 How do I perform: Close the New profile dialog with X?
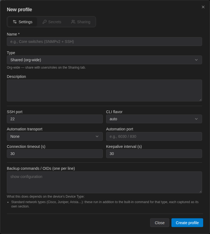203,7
